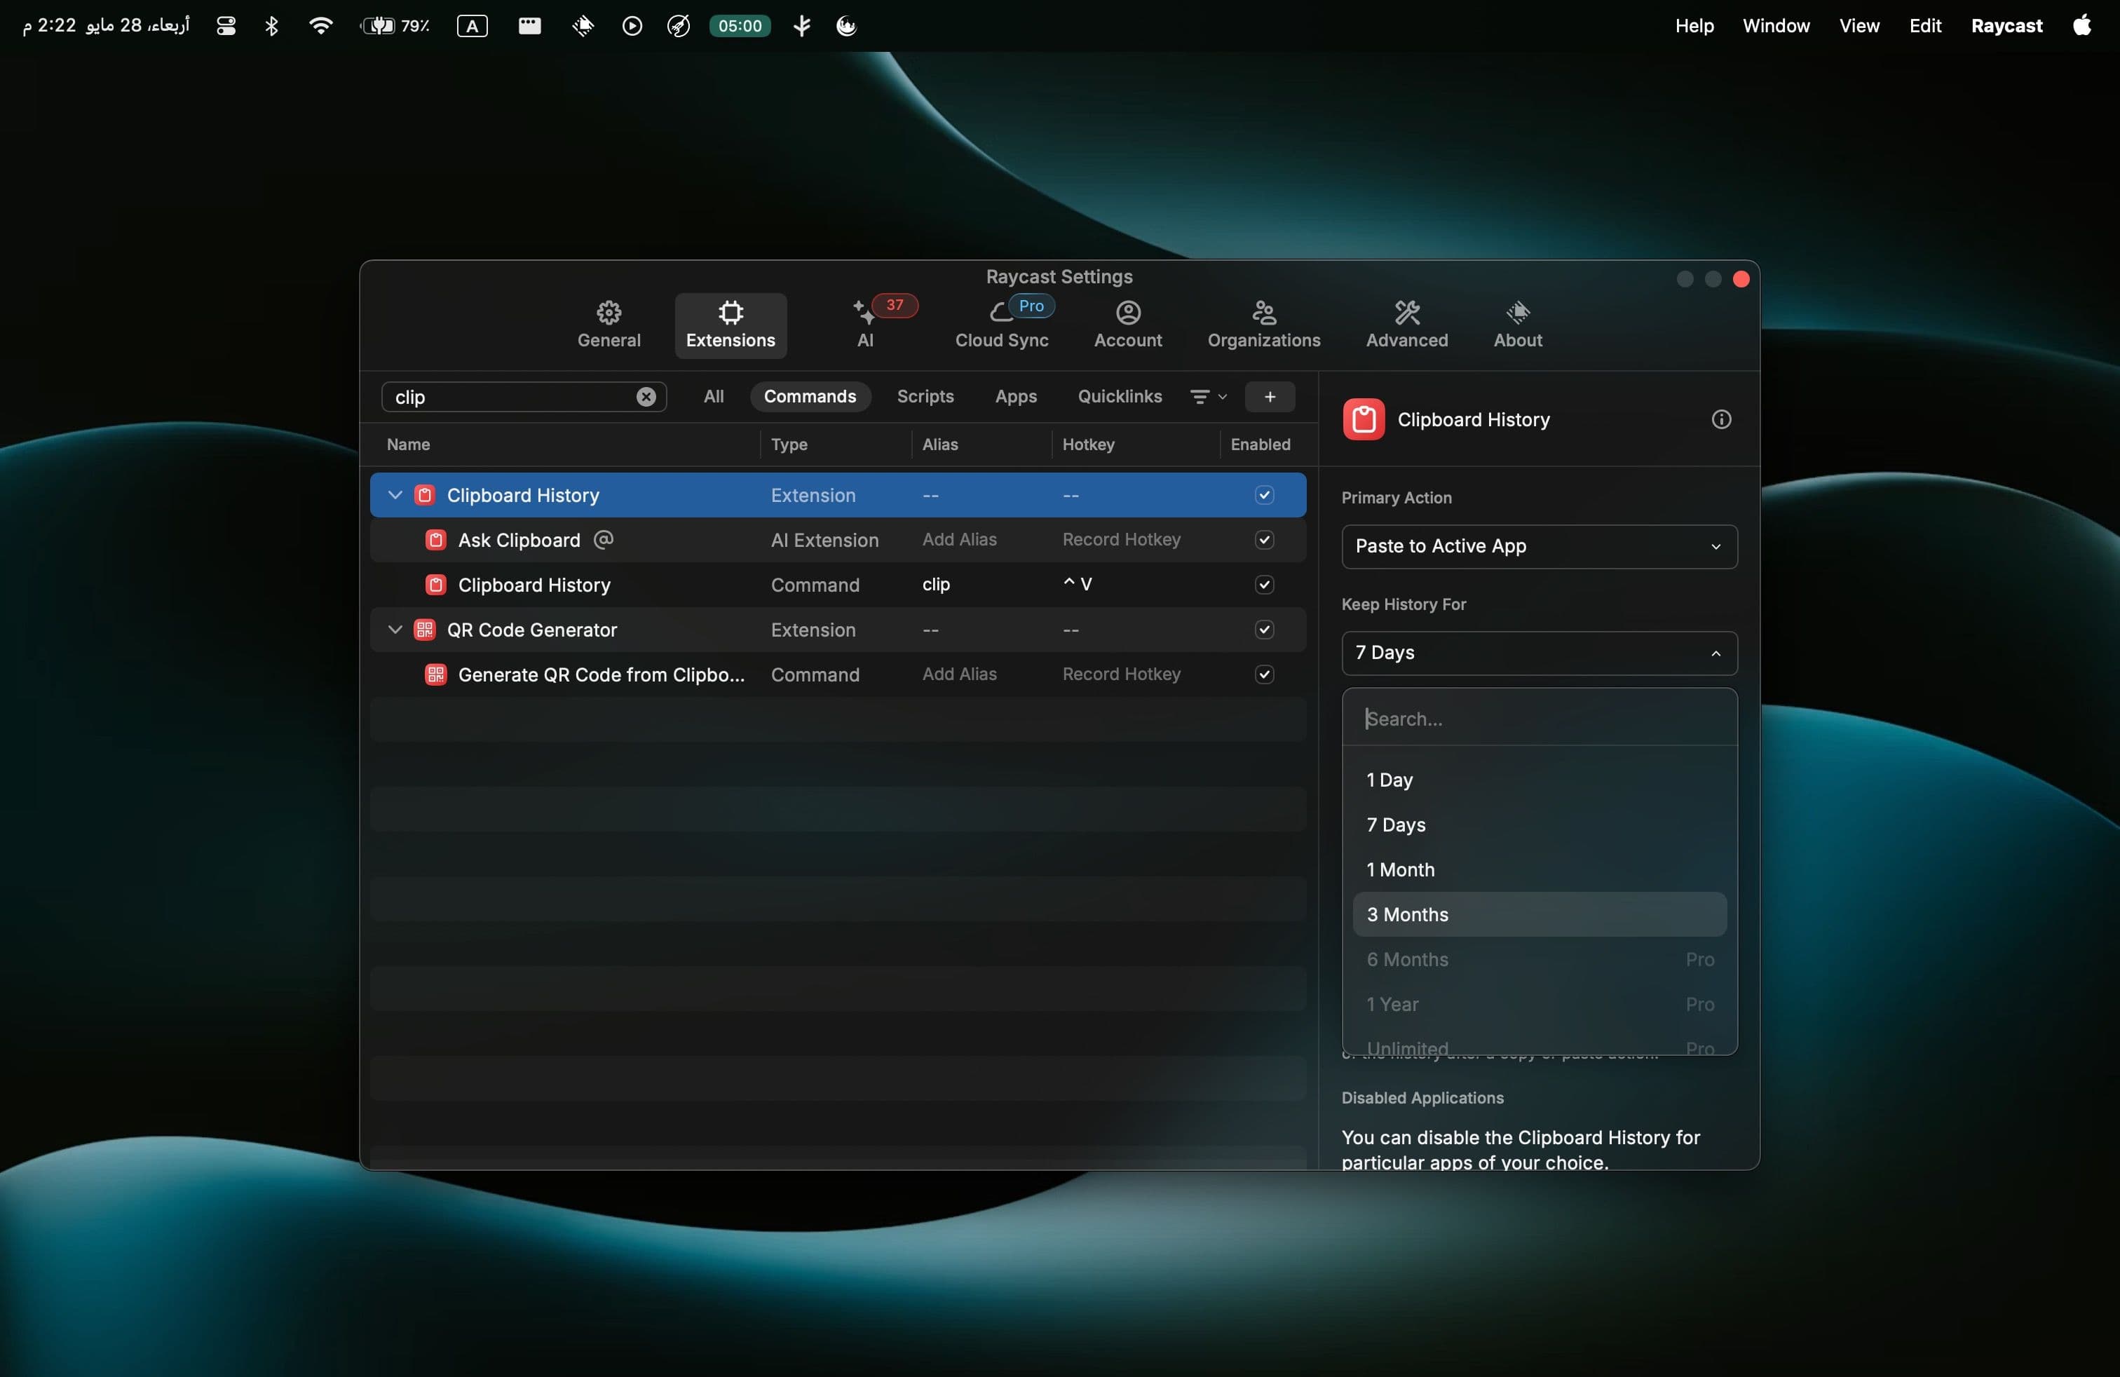Click the Wi-Fi icon in menu bar
Image resolution: width=2120 pixels, height=1377 pixels.
click(x=320, y=26)
